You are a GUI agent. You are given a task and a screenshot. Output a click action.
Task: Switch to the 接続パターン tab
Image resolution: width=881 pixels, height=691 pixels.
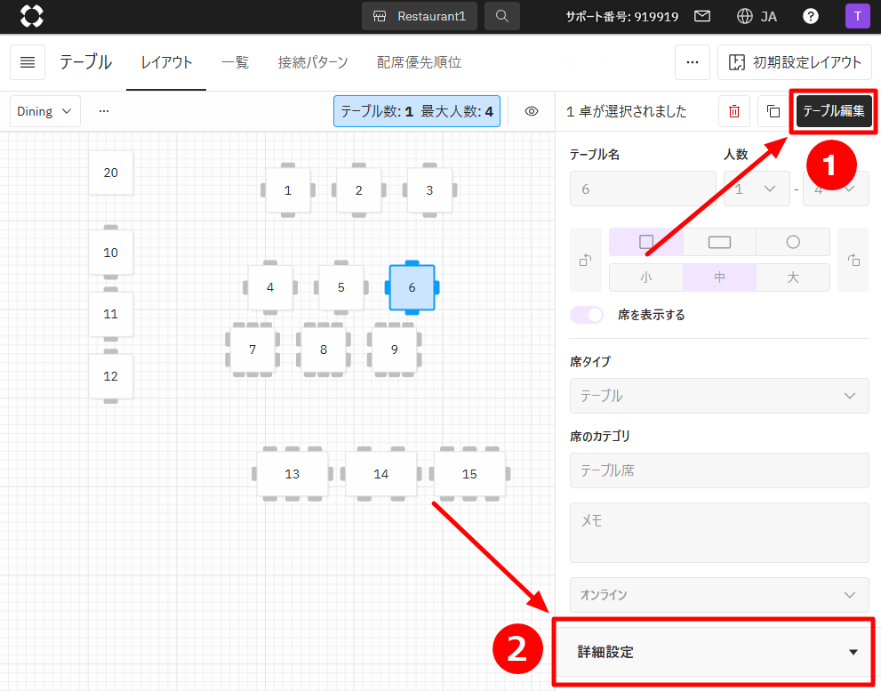[x=313, y=62]
